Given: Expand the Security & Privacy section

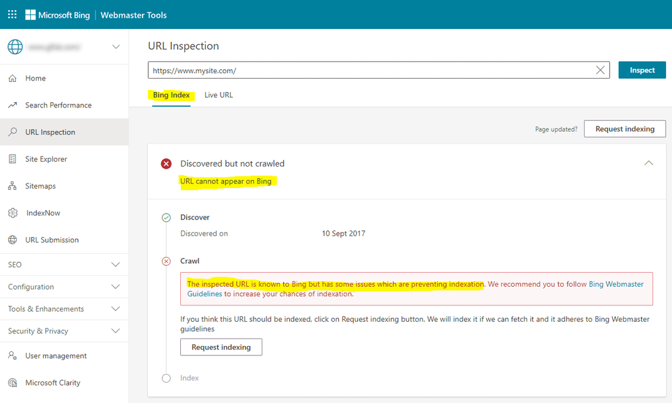Looking at the screenshot, I should (x=65, y=330).
